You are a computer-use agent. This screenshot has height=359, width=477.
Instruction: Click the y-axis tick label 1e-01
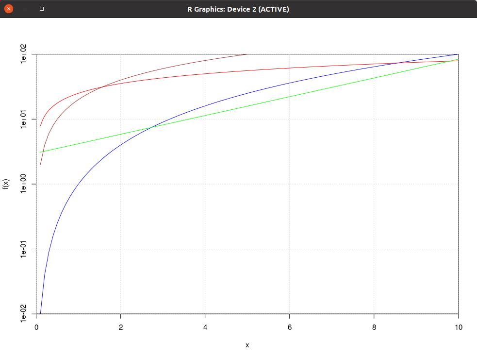[x=23, y=249]
